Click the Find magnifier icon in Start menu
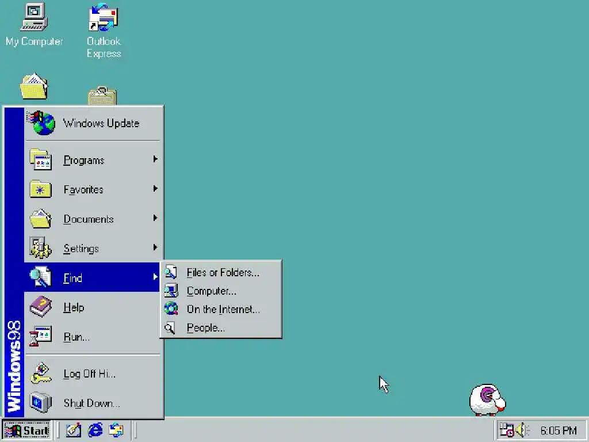 pyautogui.click(x=41, y=277)
